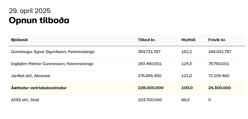Click the estimated cost 228.000.000
Viewport: 248px width, 119px height.
coord(151,88)
